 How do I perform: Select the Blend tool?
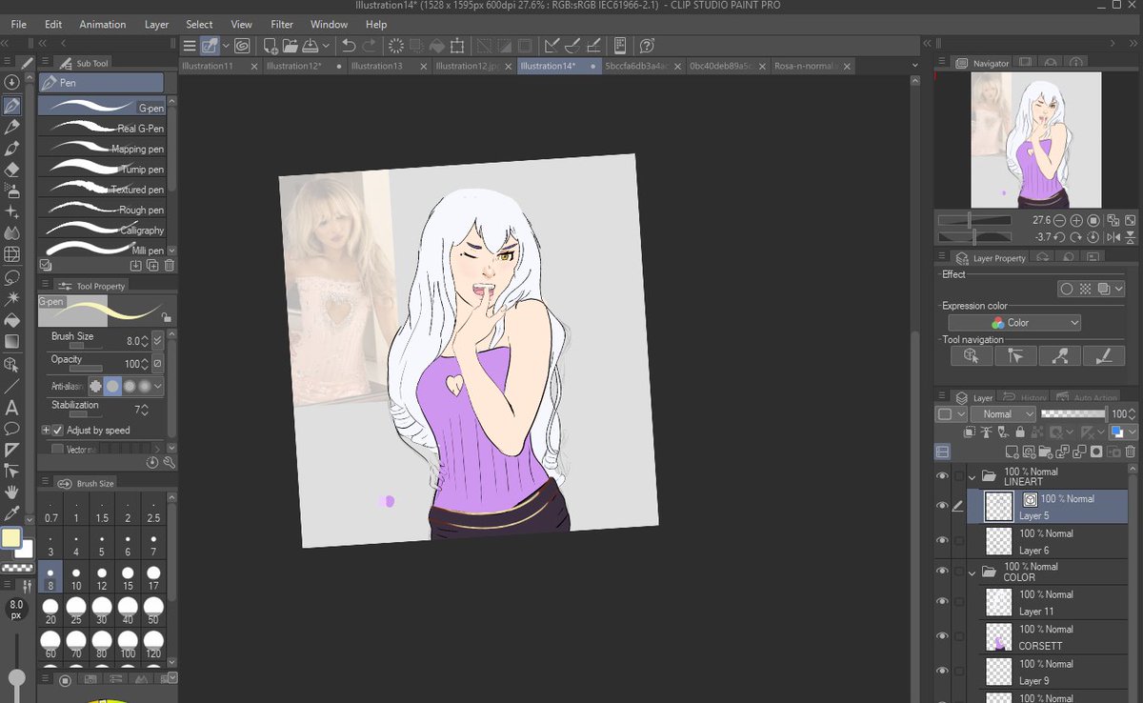pos(11,232)
